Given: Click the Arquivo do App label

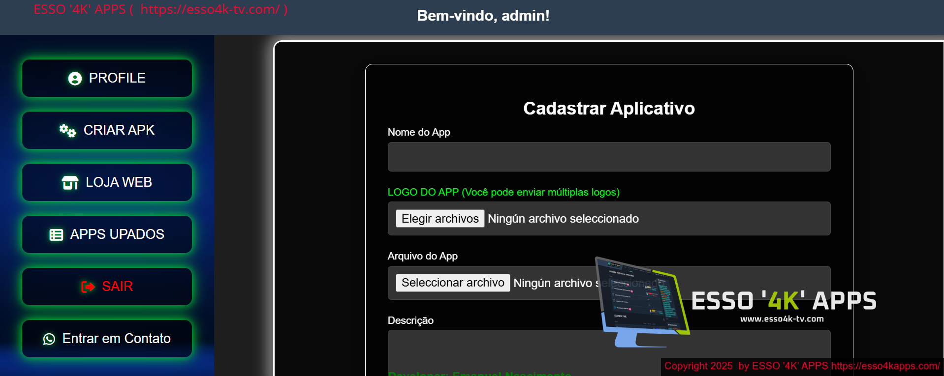Looking at the screenshot, I should pos(423,256).
